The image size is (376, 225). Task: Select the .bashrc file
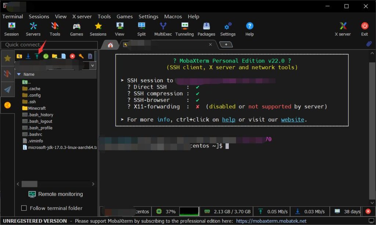click(32, 134)
